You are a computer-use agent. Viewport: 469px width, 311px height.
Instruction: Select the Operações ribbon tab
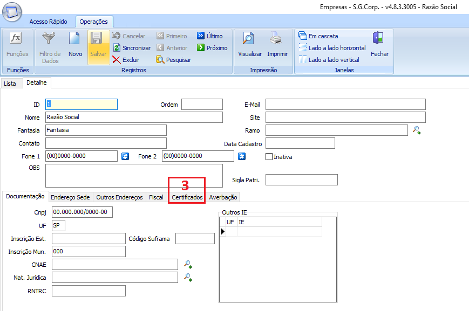click(x=93, y=22)
